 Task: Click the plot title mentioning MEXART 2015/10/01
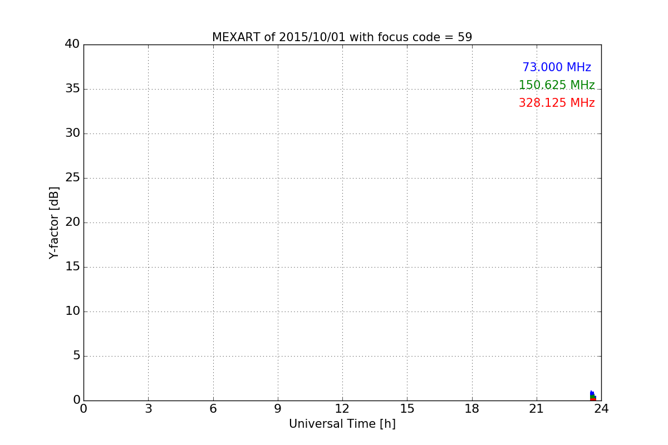pyautogui.click(x=342, y=37)
